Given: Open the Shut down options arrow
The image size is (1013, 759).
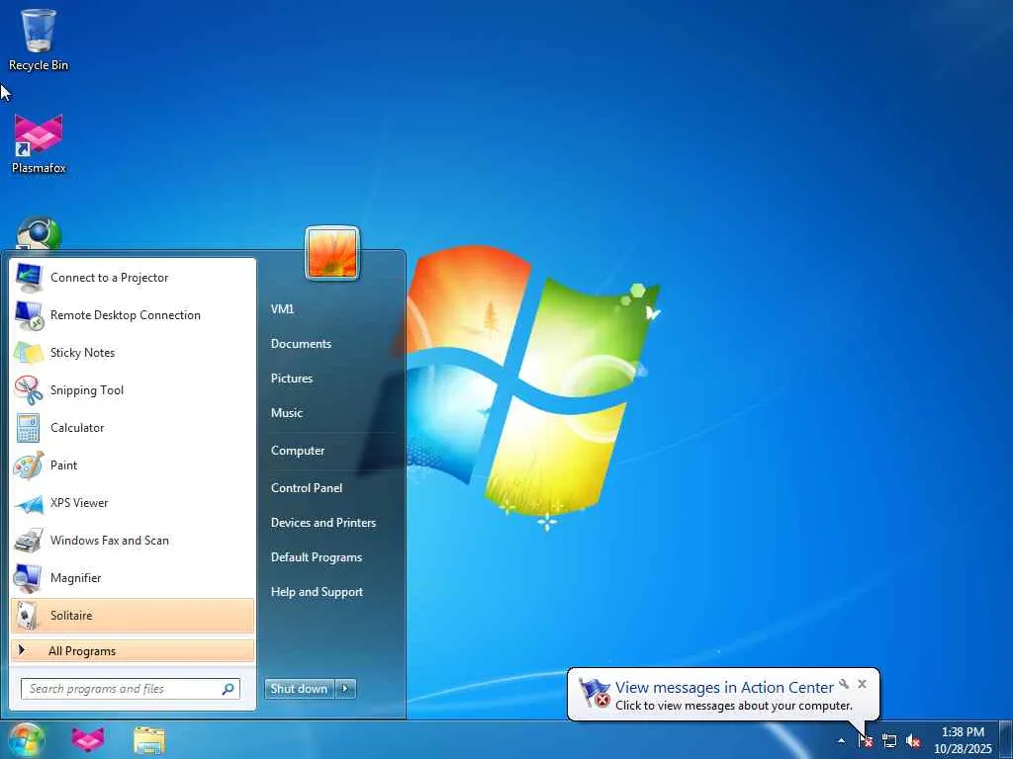Looking at the screenshot, I should [x=345, y=689].
